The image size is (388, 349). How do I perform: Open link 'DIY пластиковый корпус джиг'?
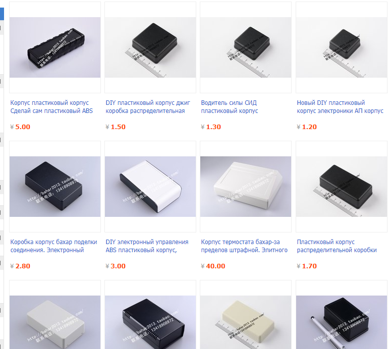pos(148,107)
